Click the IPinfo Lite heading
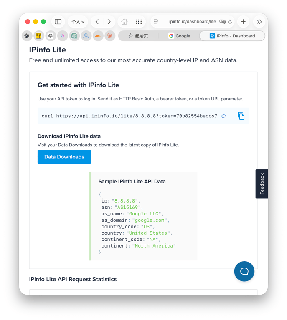Image resolution: width=287 pixels, height=320 pixels. (48, 50)
